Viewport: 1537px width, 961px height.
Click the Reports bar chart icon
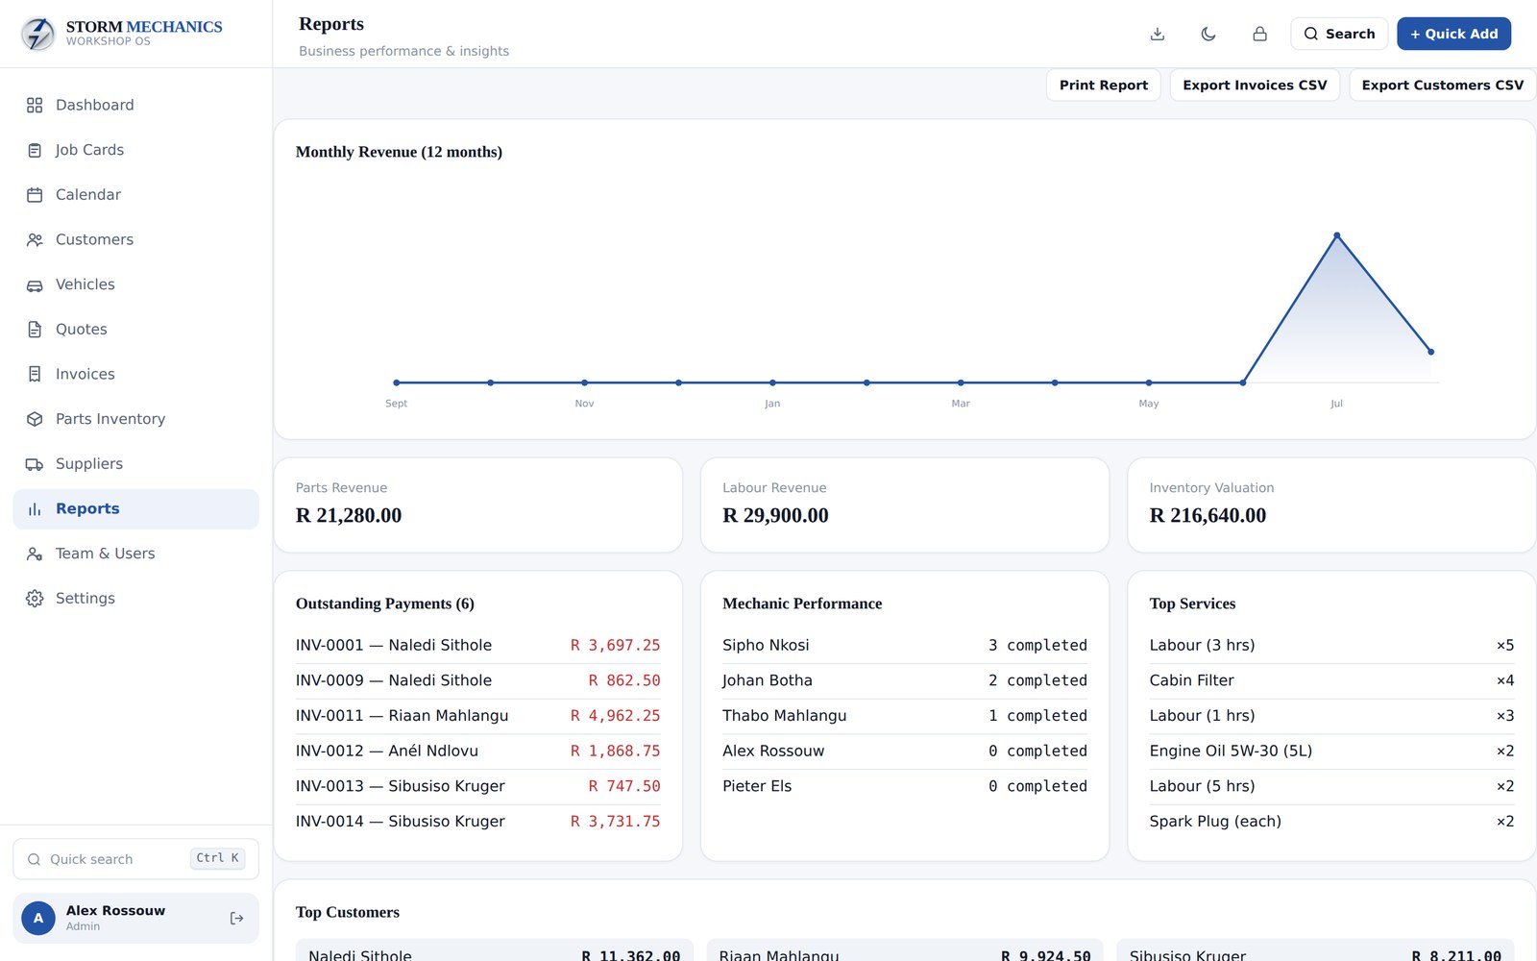point(35,509)
